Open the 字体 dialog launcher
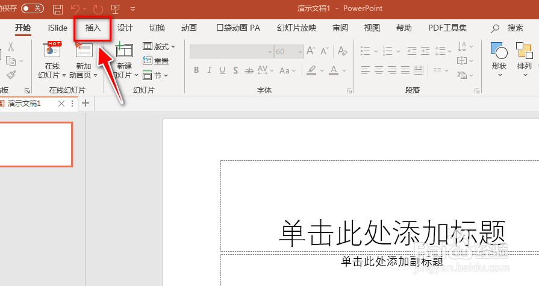This screenshot has width=539, height=286. (349, 91)
